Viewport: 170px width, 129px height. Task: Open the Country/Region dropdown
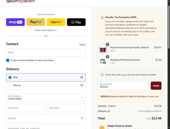click(46, 98)
